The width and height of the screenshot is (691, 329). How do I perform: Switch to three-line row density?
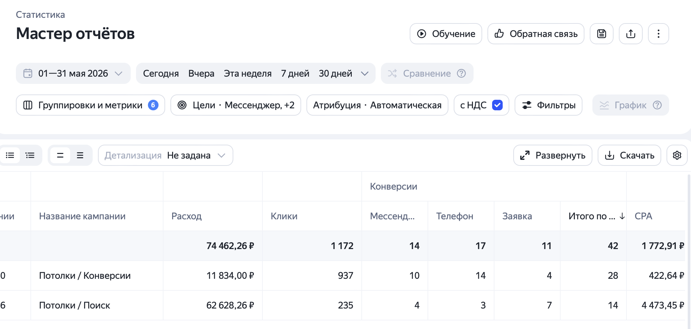coord(80,155)
